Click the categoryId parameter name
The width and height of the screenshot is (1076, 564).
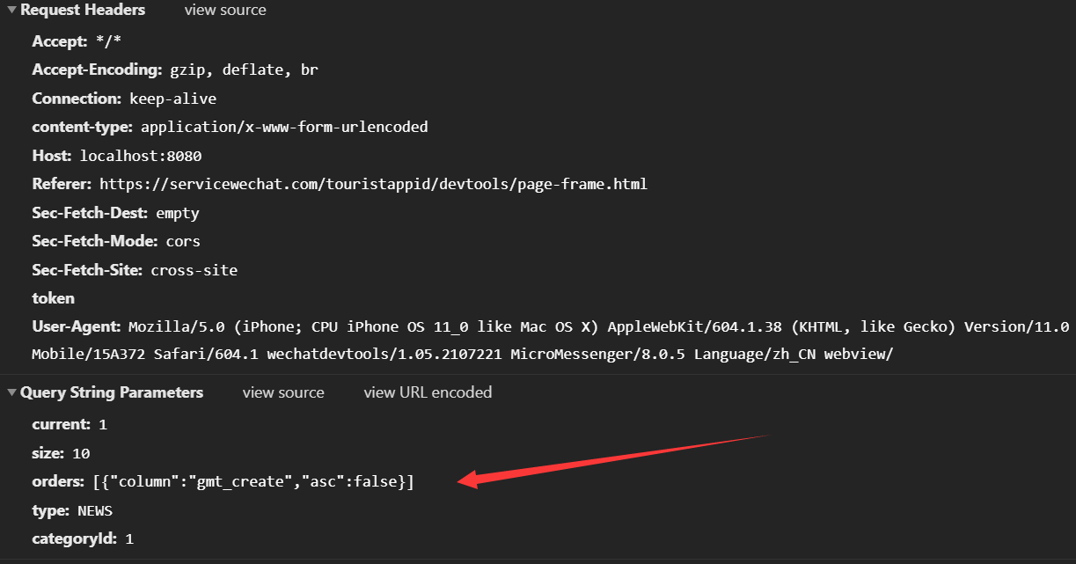pyautogui.click(x=73, y=538)
